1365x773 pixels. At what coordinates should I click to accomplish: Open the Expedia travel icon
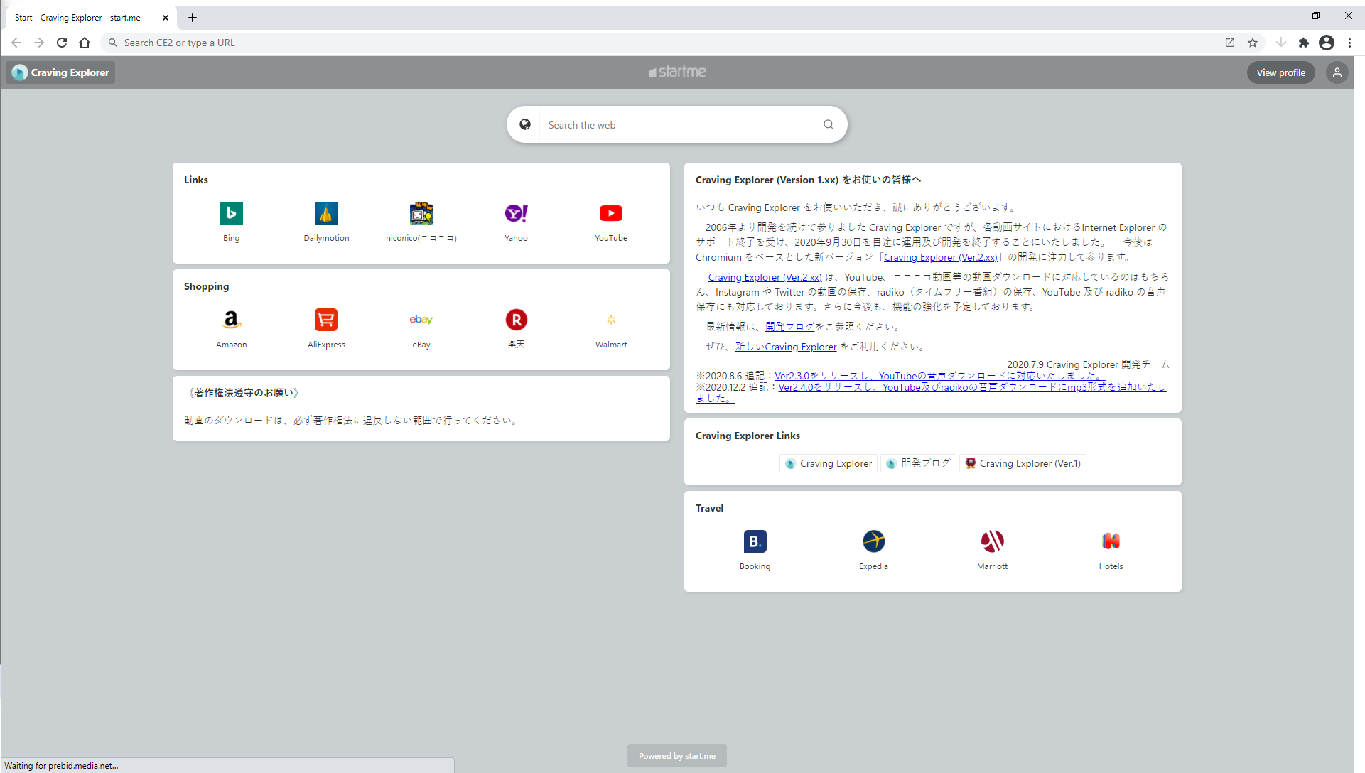(873, 541)
